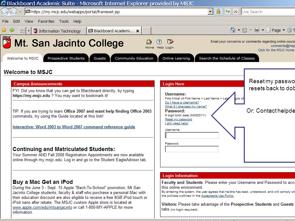Click the 'I still need help!' link

pos(177,123)
